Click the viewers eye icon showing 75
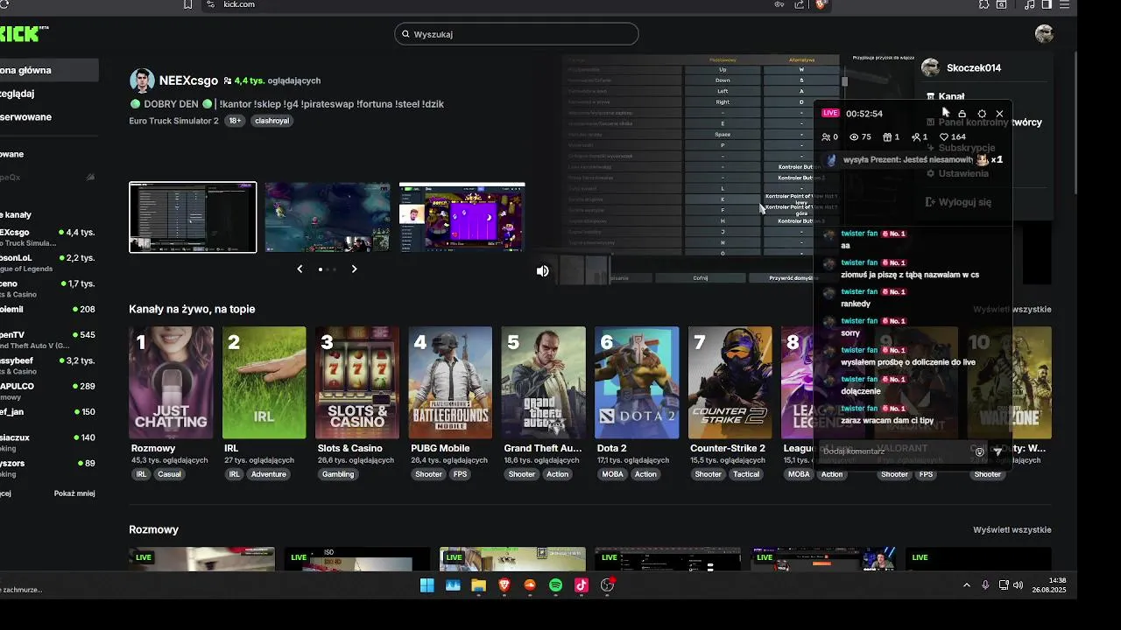The width and height of the screenshot is (1121, 630). point(854,137)
